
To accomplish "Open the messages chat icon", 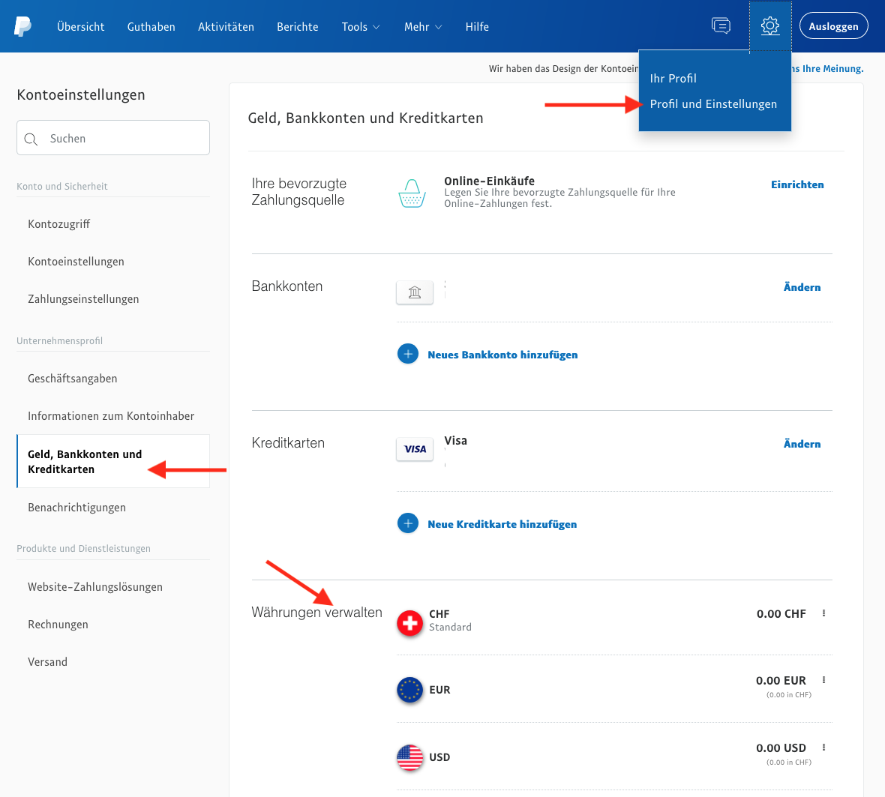I will click(721, 25).
